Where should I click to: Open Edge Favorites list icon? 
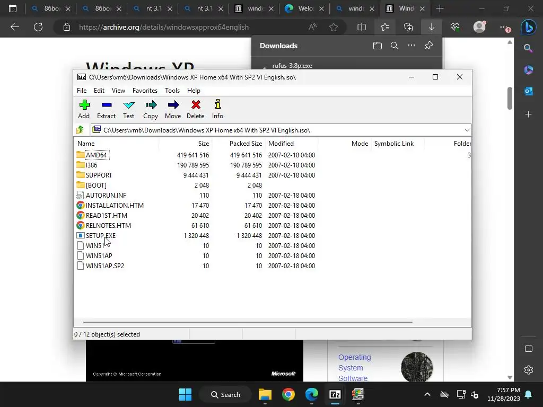(x=385, y=27)
